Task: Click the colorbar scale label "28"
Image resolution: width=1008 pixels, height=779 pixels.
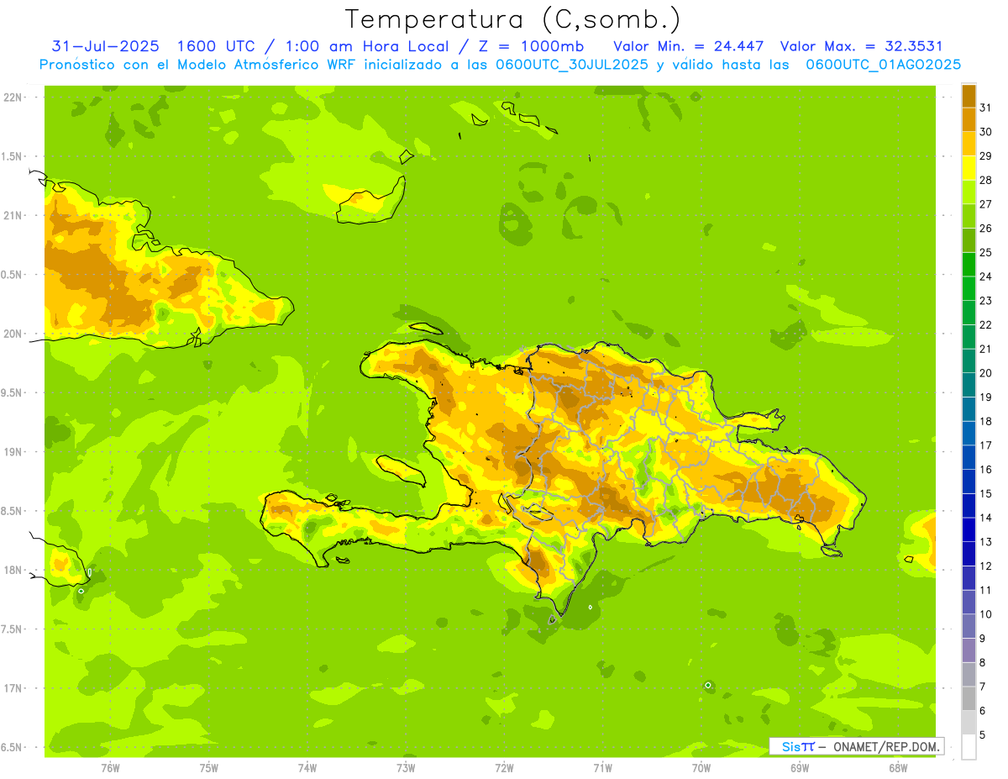Action: point(985,180)
